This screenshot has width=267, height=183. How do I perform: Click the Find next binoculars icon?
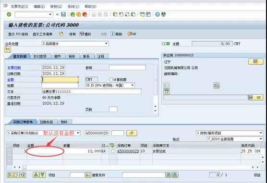[x=175, y=175]
